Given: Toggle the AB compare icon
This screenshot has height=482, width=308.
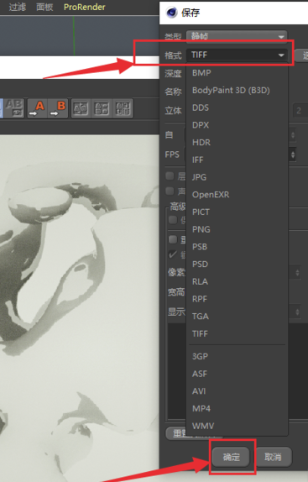Looking at the screenshot, I should point(14,108).
